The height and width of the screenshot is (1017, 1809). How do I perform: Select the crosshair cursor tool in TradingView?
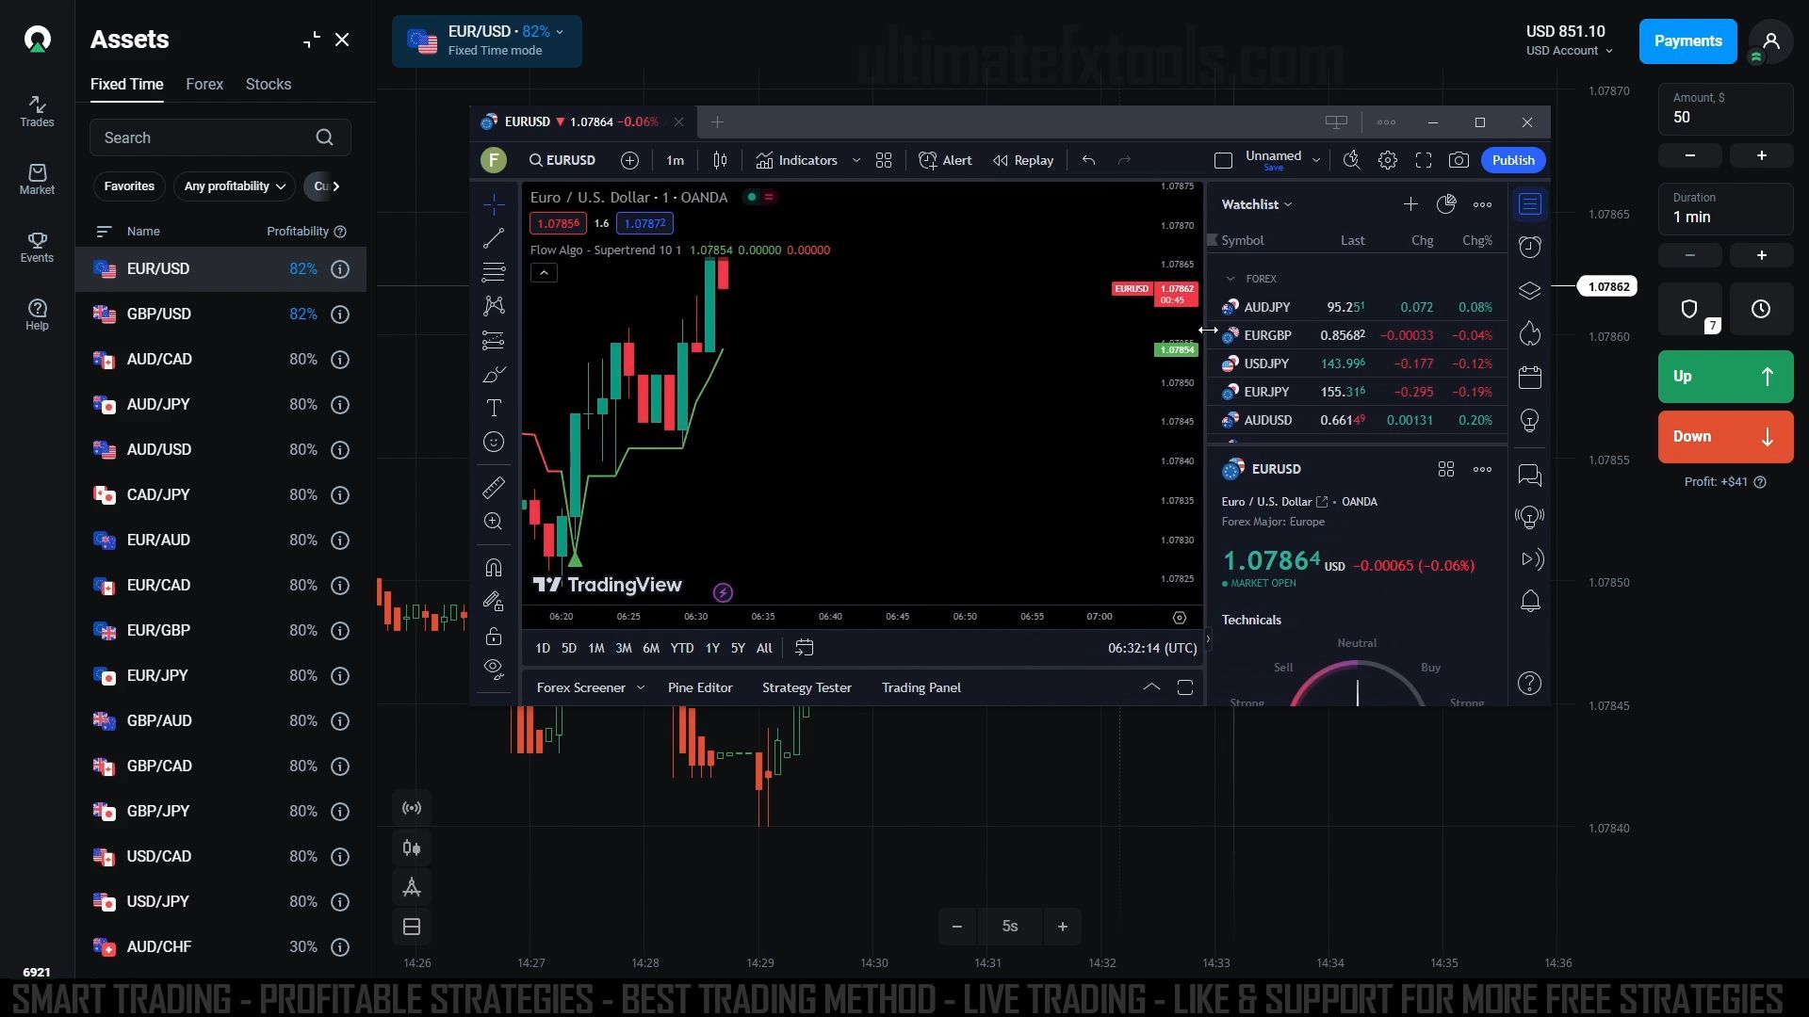pyautogui.click(x=494, y=204)
